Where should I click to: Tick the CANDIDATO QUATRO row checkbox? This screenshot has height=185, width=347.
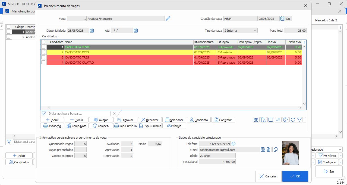[43, 63]
